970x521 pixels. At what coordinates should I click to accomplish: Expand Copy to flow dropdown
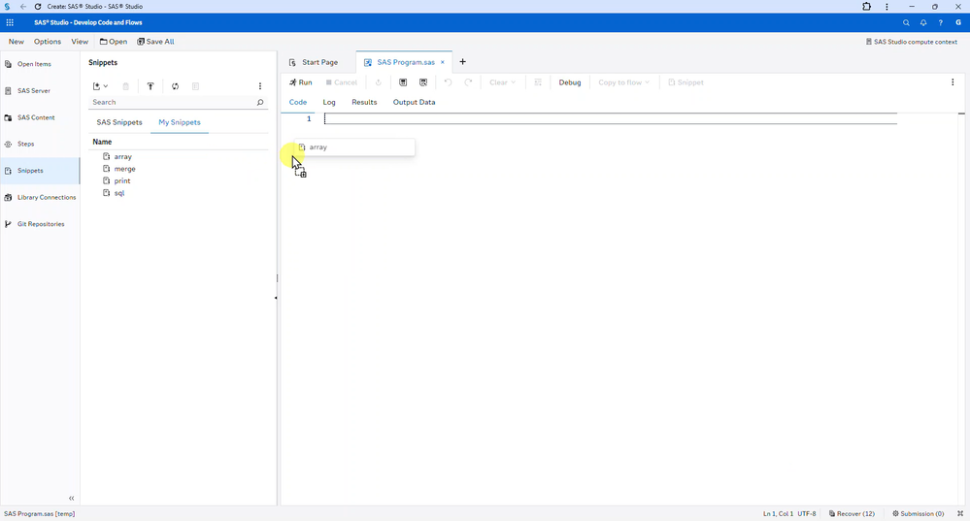tap(623, 82)
